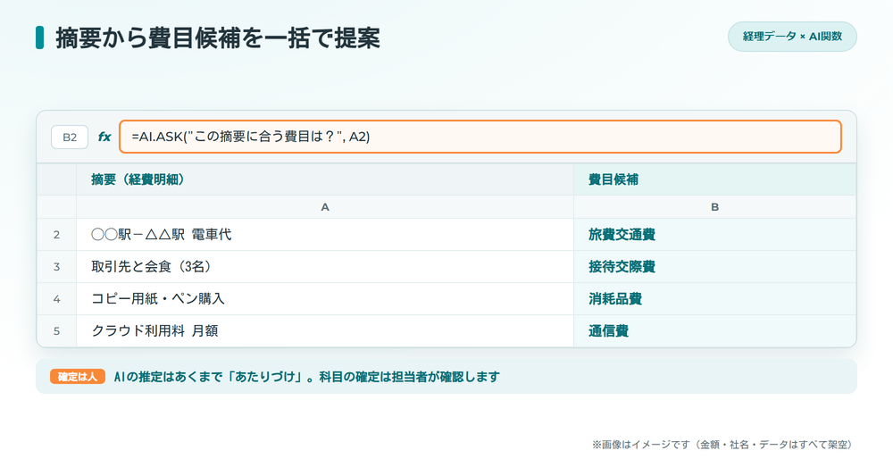Click the title 摘要から費目候補を一括で提案
The height and width of the screenshot is (467, 893).
218,38
